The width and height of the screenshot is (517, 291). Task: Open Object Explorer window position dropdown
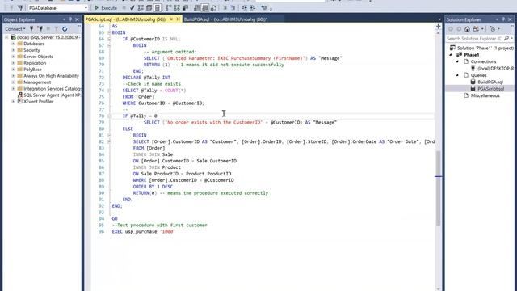pos(64,19)
